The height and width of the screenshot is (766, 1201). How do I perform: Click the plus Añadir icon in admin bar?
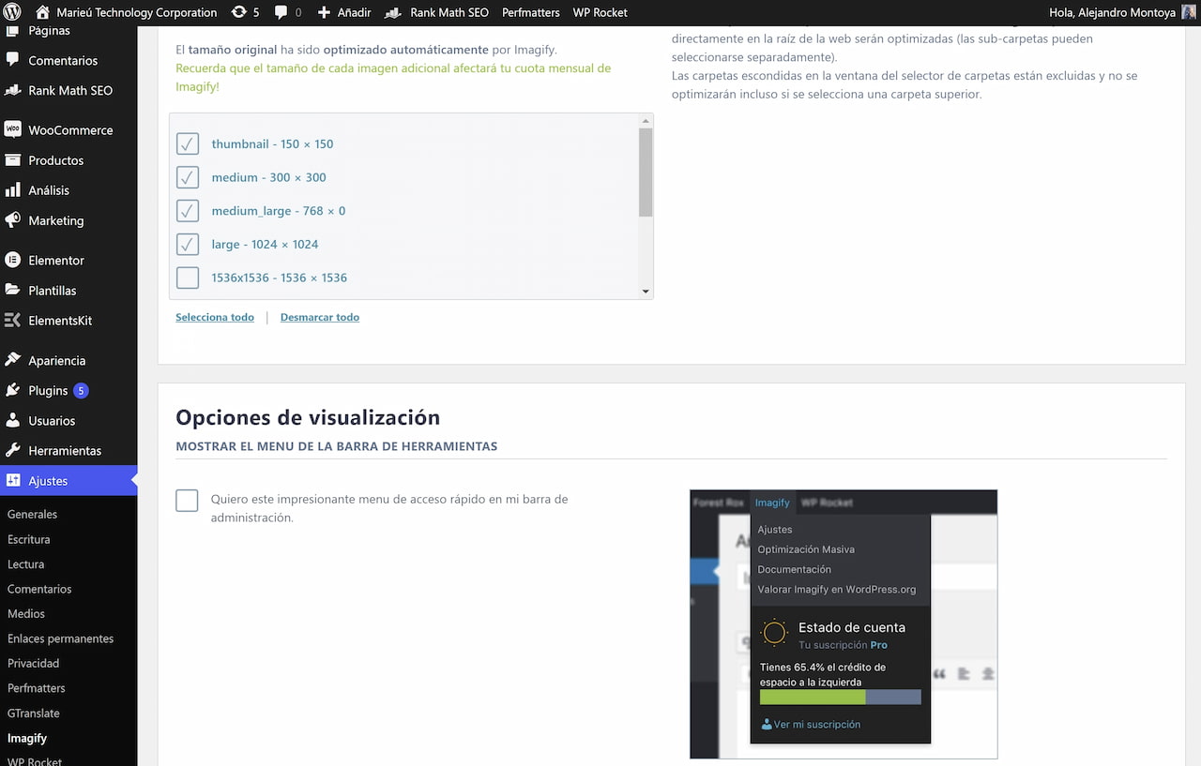(324, 12)
